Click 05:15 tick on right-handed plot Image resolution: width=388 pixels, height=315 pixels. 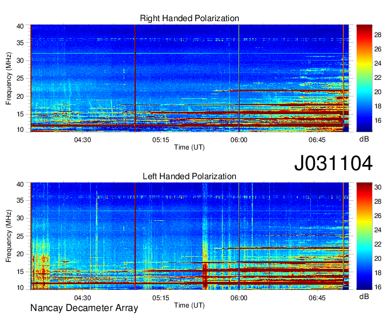[x=160, y=140]
